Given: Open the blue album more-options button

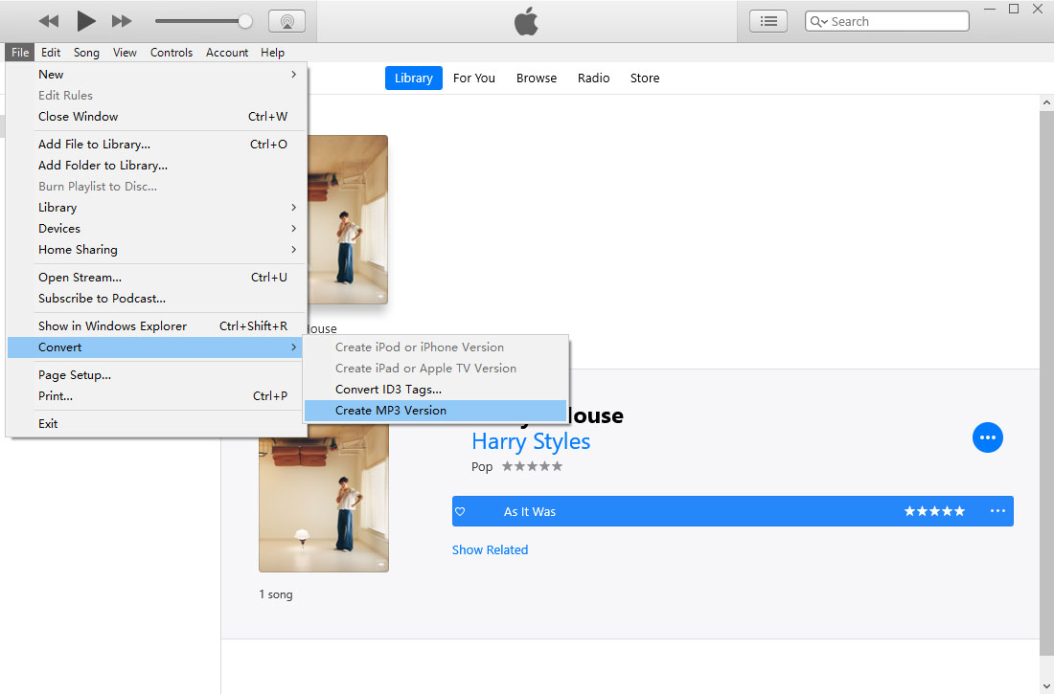Looking at the screenshot, I should click(988, 437).
